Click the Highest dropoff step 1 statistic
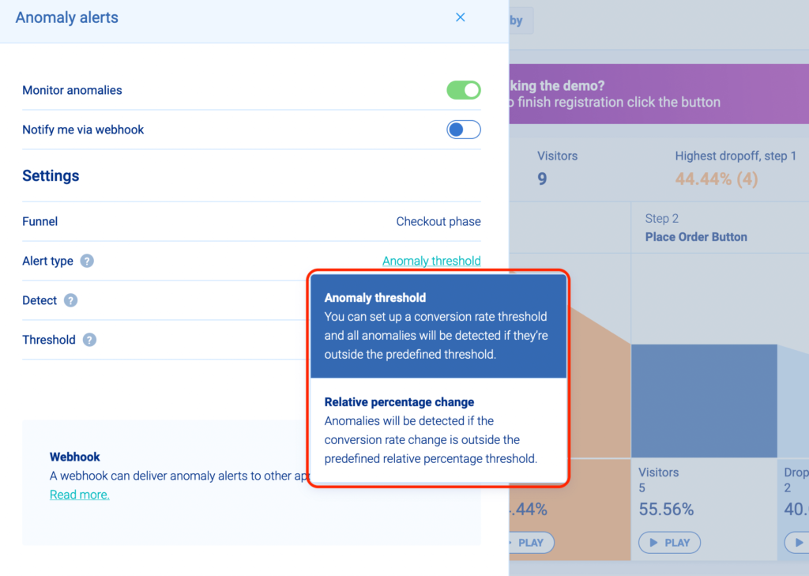 [735, 168]
